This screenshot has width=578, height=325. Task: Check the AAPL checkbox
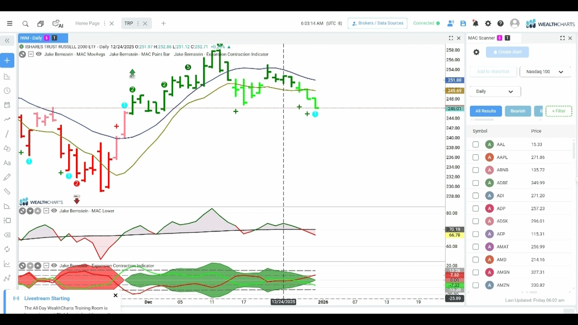475,158
